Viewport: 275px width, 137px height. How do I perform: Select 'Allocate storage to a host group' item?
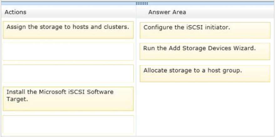point(205,73)
